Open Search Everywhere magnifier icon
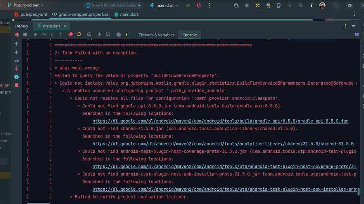The height and width of the screenshot is (204, 364). pyautogui.click(x=301, y=5)
